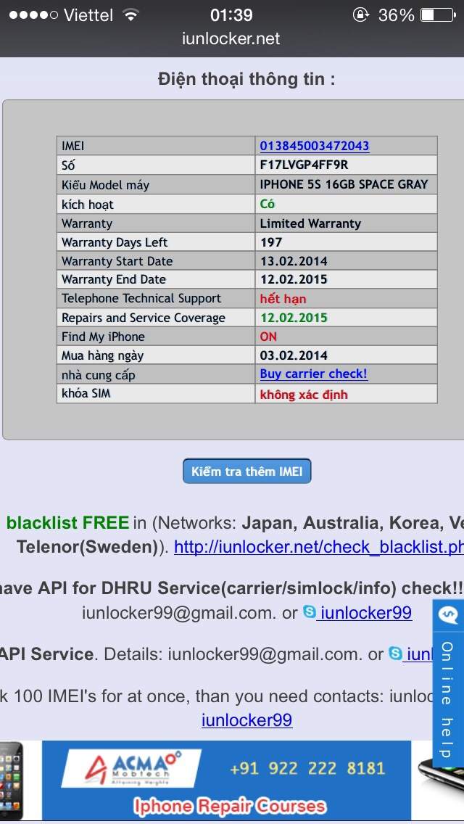The height and width of the screenshot is (824, 464).
Task: Select the kích hoạt value Có
Action: pos(268,204)
